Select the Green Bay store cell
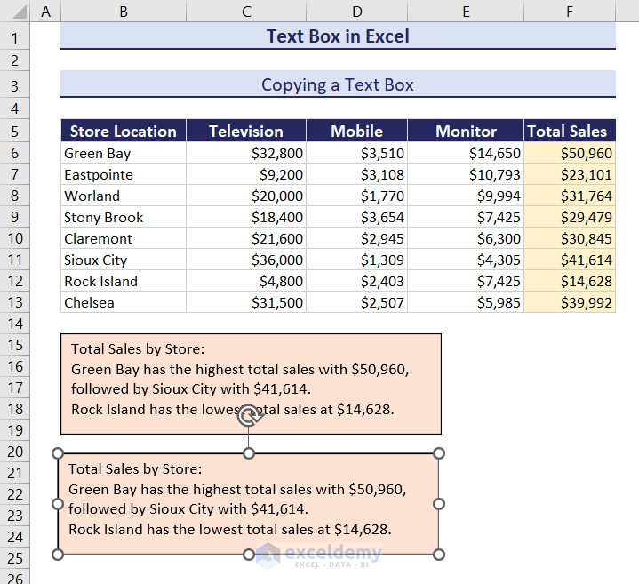Image resolution: width=639 pixels, height=584 pixels. (124, 153)
